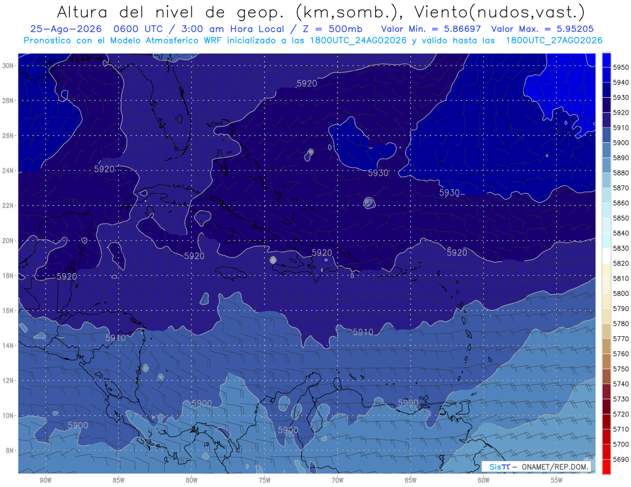Click the 26N latitude axis label
The height and width of the screenshot is (487, 631).
click(9, 136)
